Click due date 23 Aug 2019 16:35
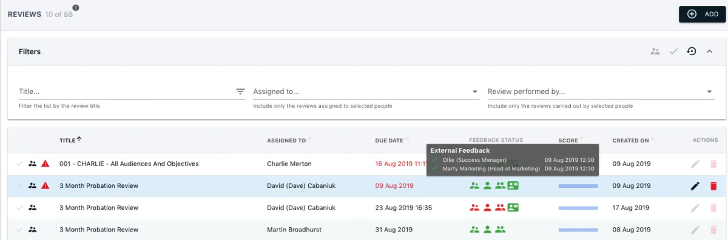 coord(403,207)
